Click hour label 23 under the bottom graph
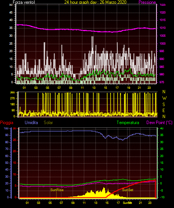Image resolution: width=174 pixels, height=208 pixels. 150,203
